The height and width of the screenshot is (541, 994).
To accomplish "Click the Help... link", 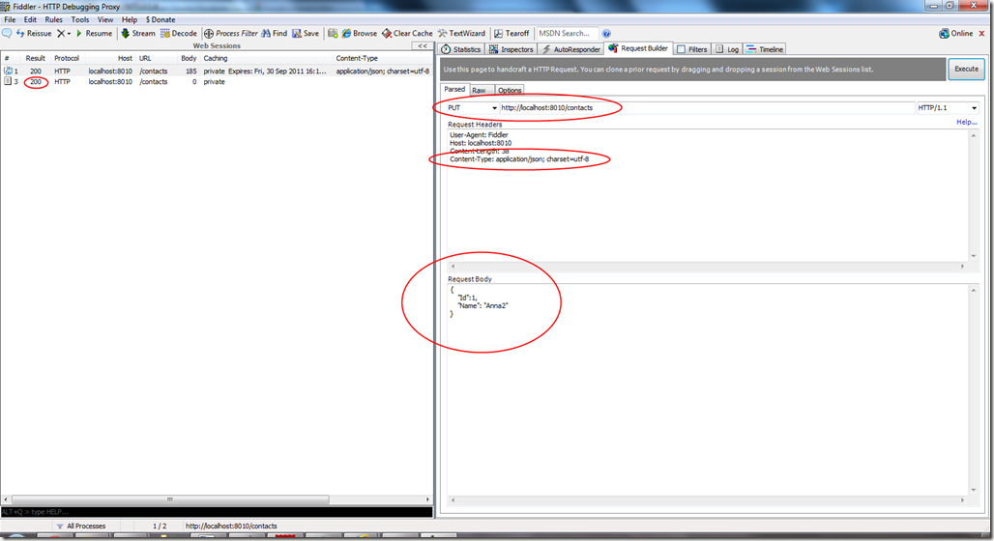I will [966, 122].
